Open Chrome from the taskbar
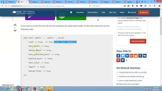Image resolution: width=162 pixels, height=91 pixels. click(x=27, y=89)
